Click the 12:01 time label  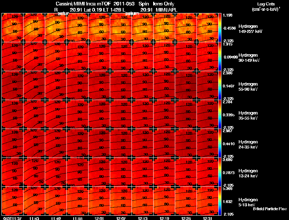(x=99, y=219)
